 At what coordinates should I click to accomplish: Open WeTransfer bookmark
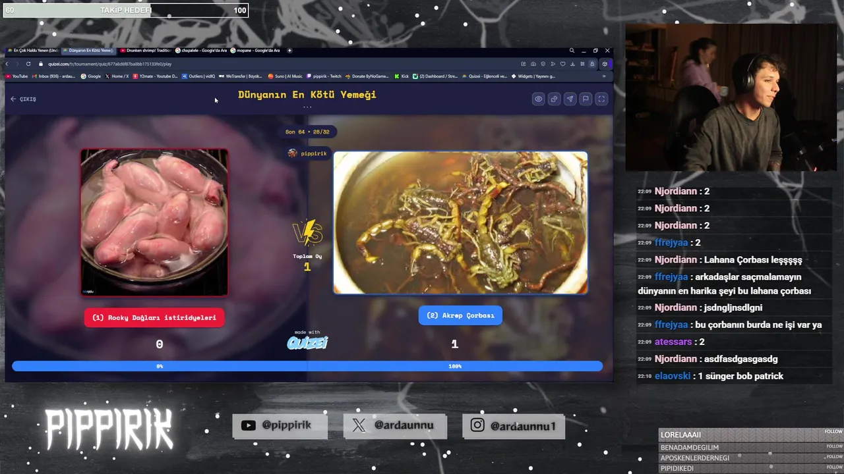pyautogui.click(x=241, y=76)
